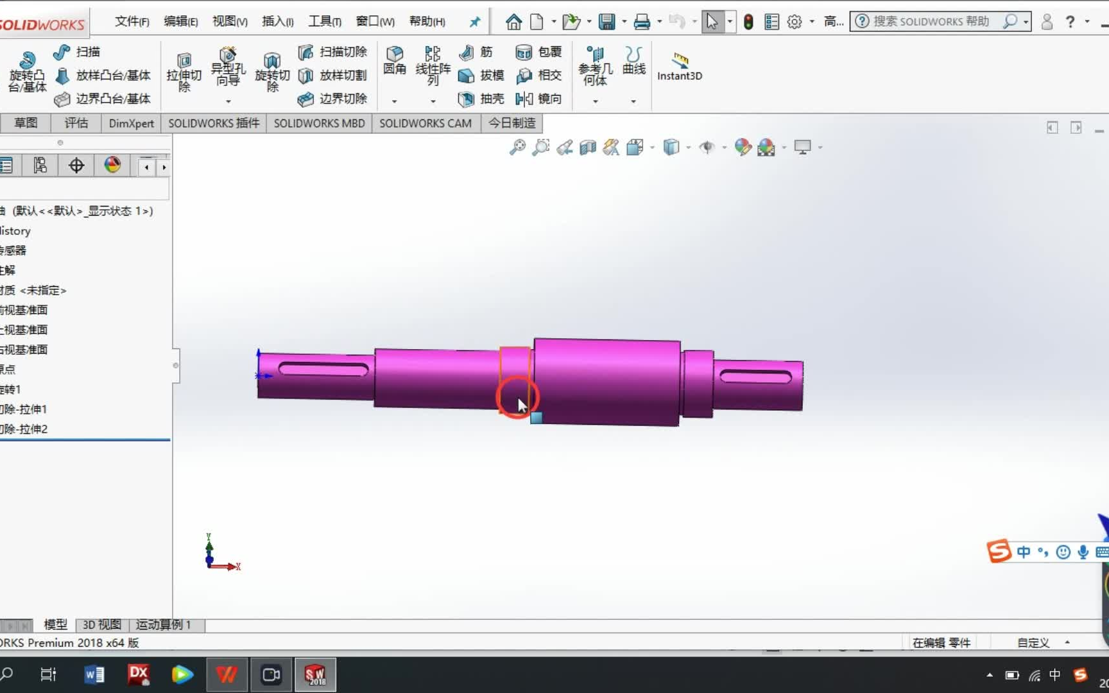Open the Edit Appearance color tool

(x=743, y=147)
